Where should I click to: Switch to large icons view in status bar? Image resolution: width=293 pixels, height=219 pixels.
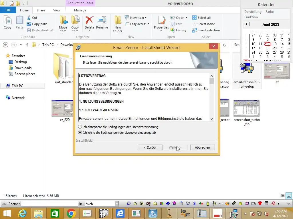click(289, 196)
